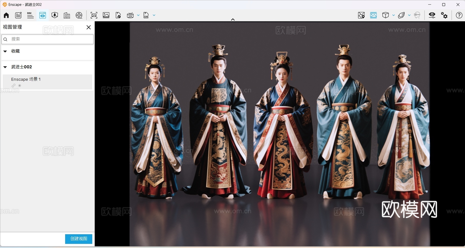Close the 视图管理 panel
This screenshot has width=465, height=248.
pos(89,27)
